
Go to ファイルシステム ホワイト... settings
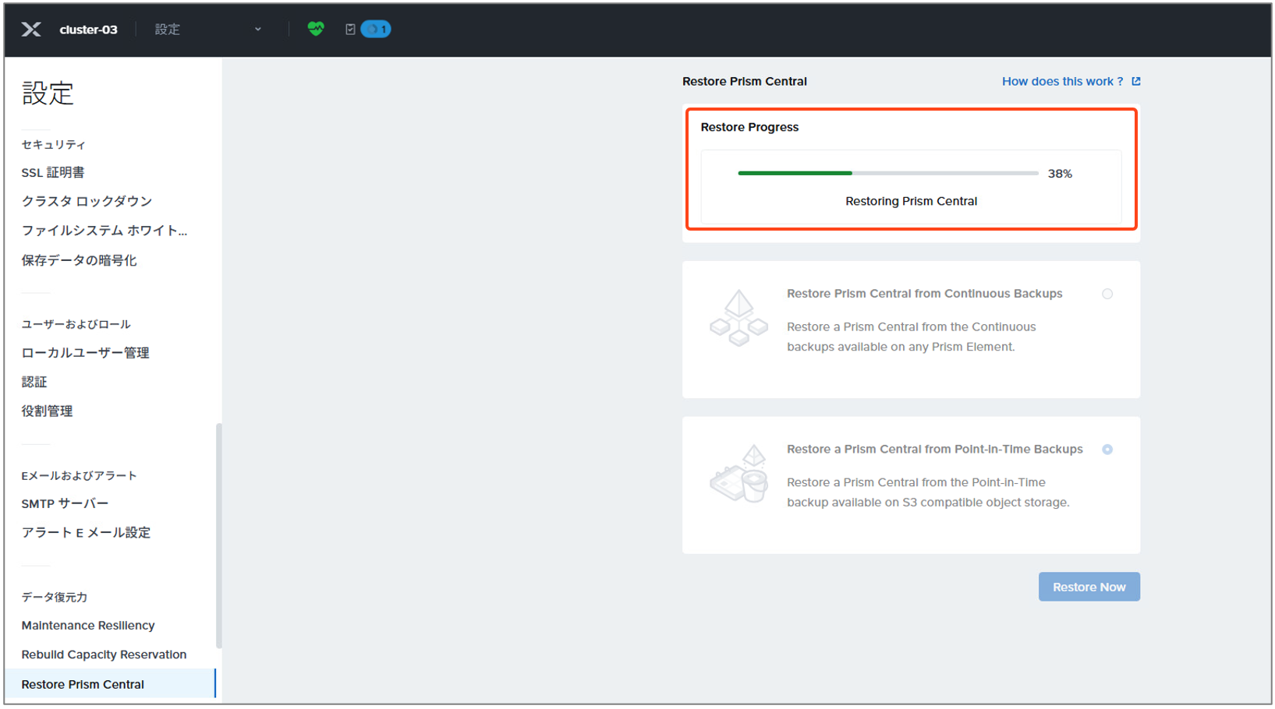click(x=104, y=231)
